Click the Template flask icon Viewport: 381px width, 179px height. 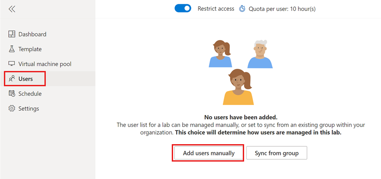coord(12,49)
